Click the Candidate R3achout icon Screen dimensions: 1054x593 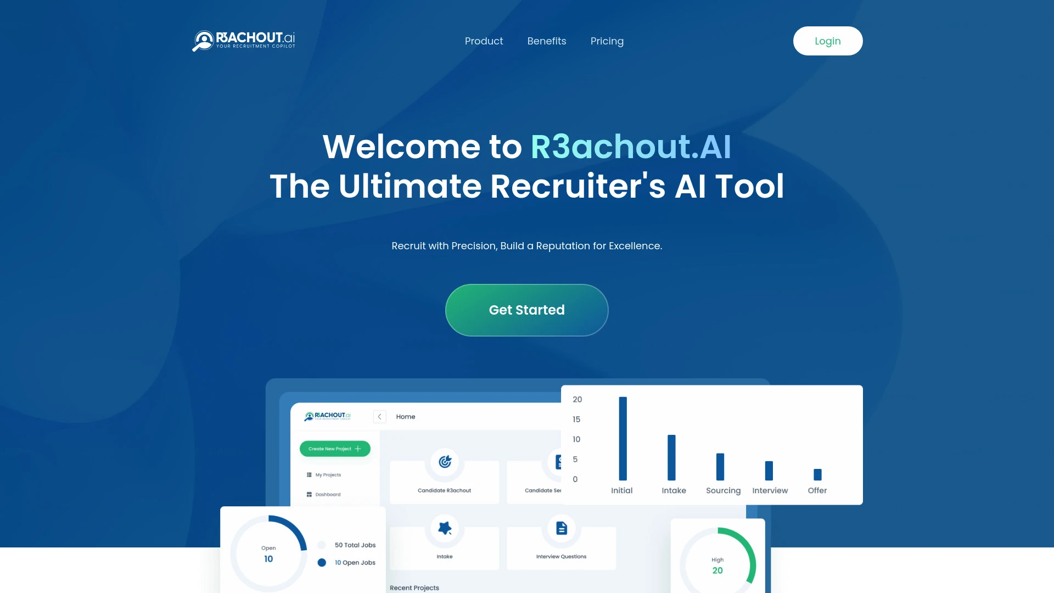click(x=445, y=461)
